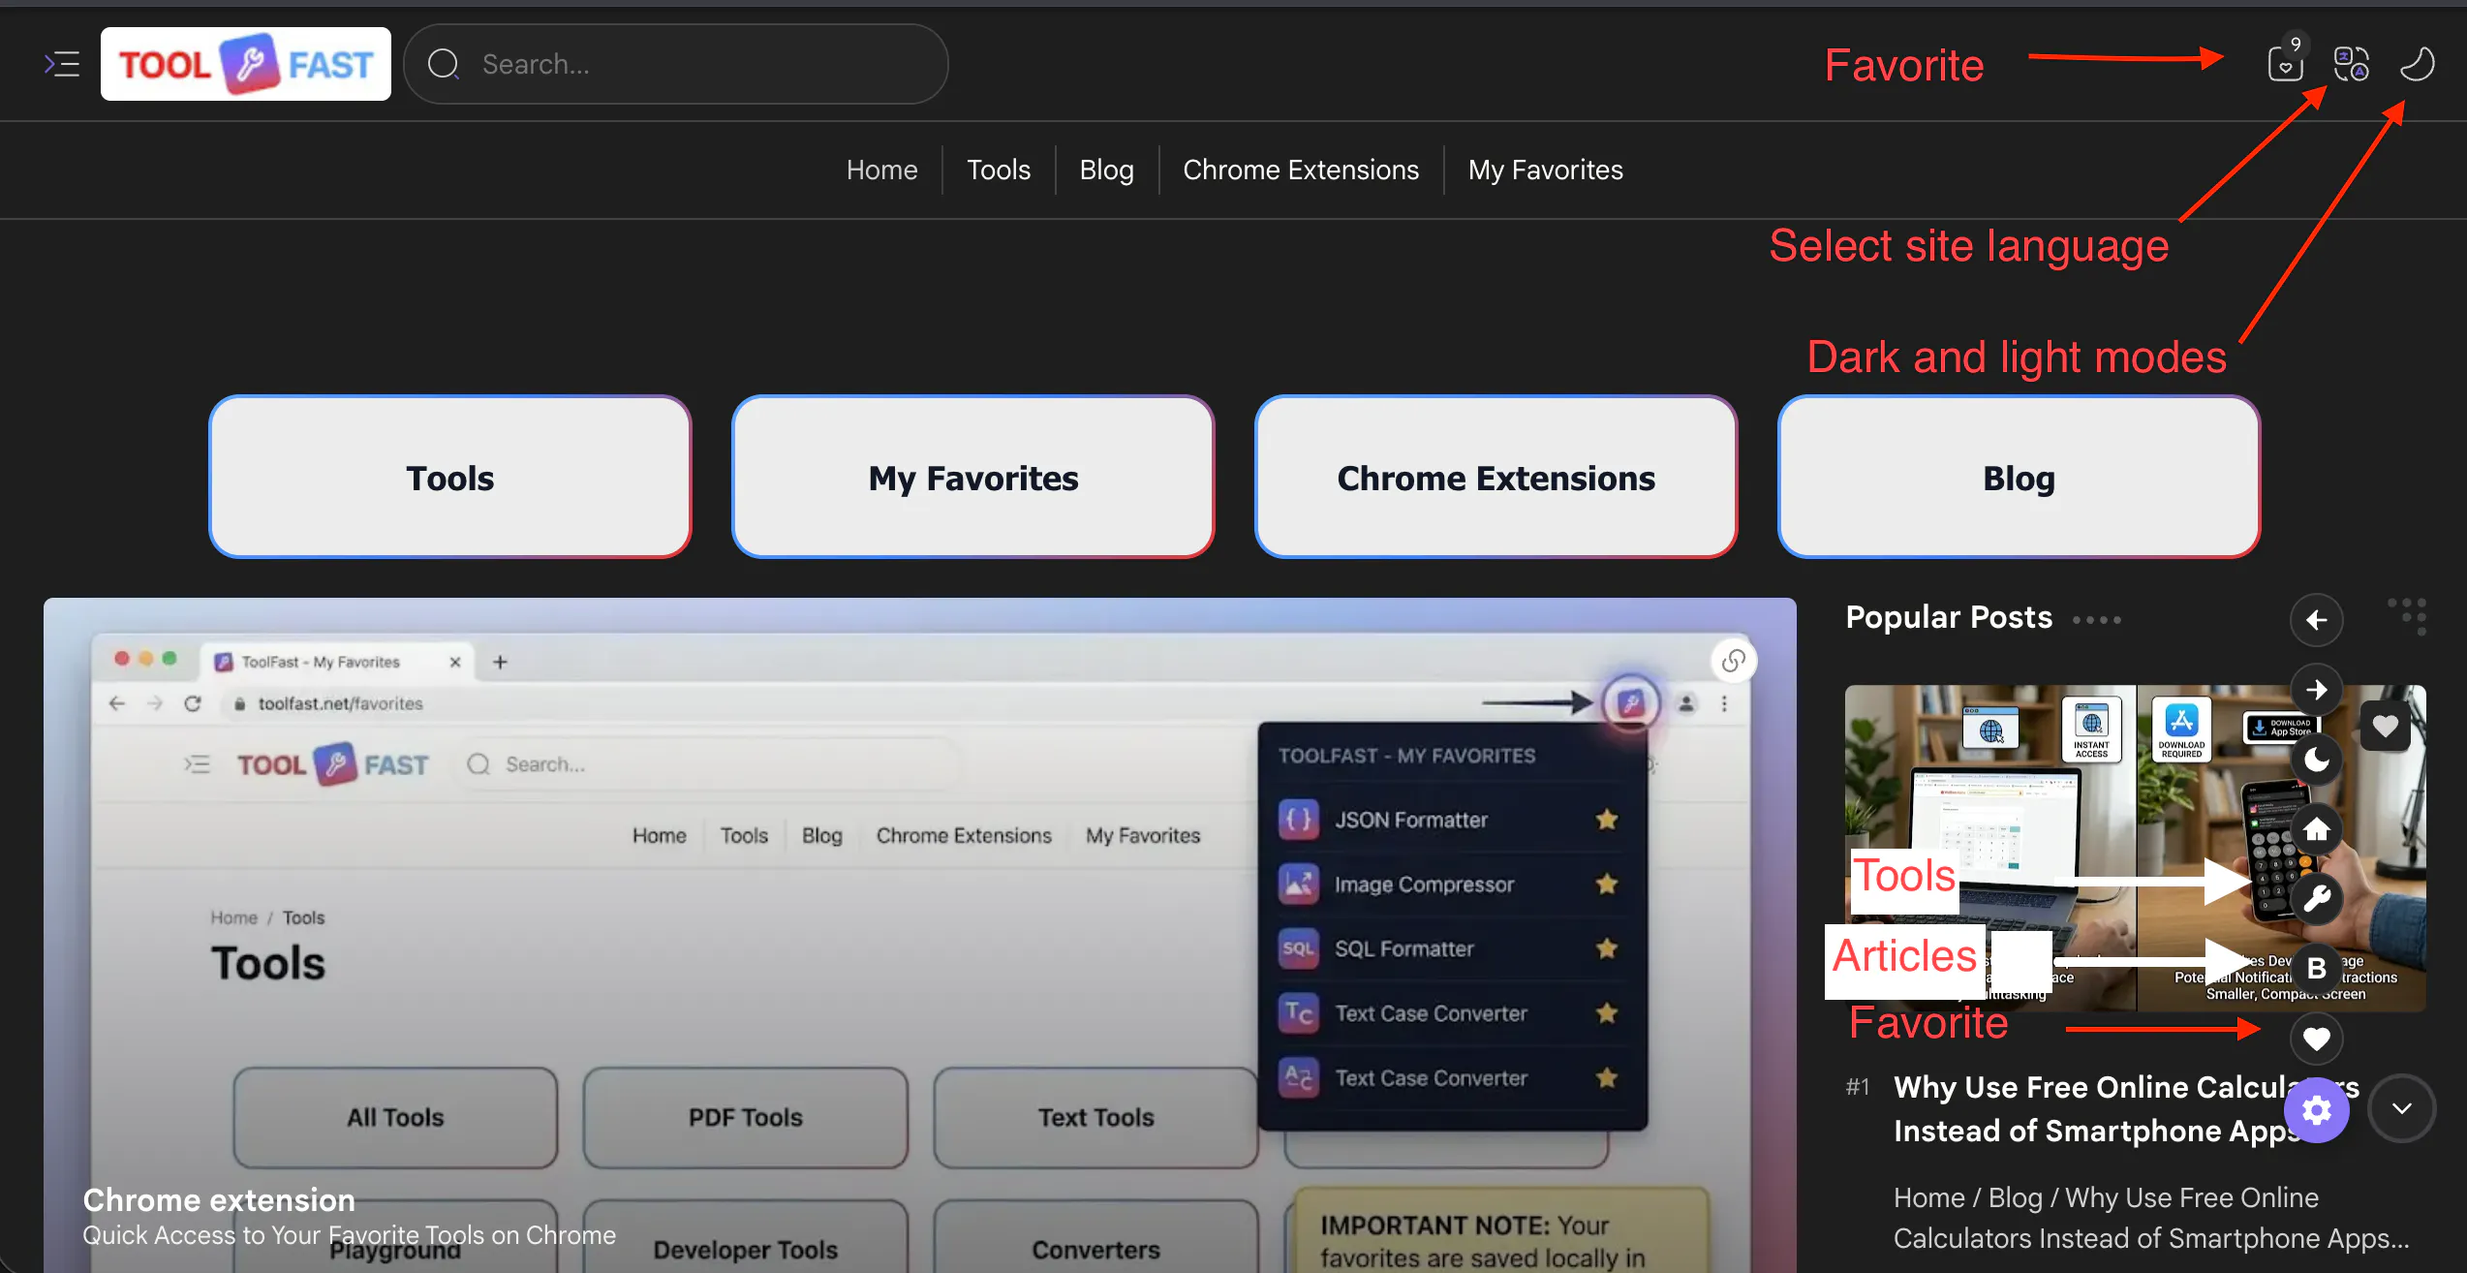Click the 'Popular Posts' heading
This screenshot has height=1273, width=2467.
click(1949, 617)
